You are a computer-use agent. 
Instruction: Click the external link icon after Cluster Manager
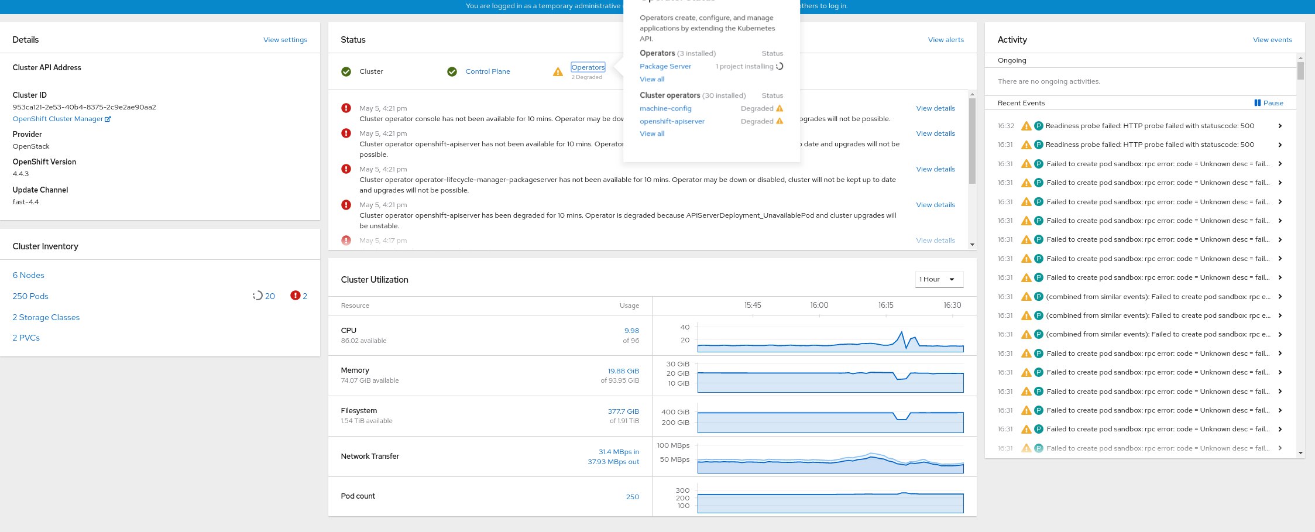pos(108,119)
